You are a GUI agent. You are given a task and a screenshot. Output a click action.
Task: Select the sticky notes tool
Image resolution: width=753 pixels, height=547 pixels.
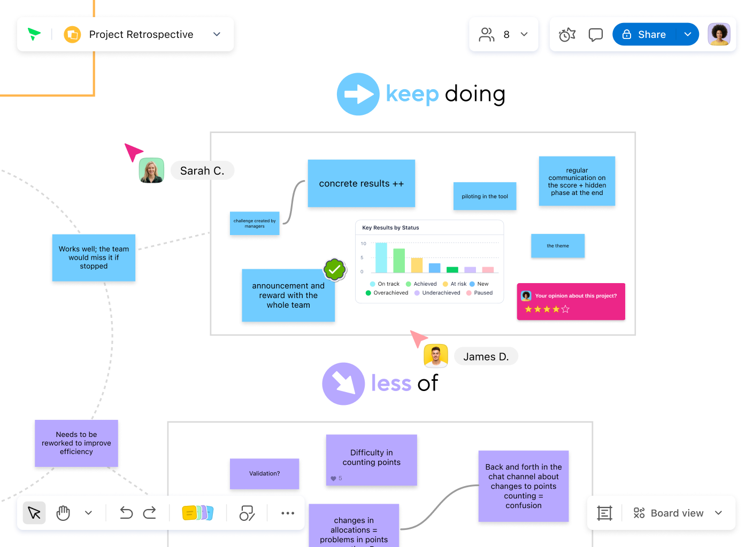[198, 513]
